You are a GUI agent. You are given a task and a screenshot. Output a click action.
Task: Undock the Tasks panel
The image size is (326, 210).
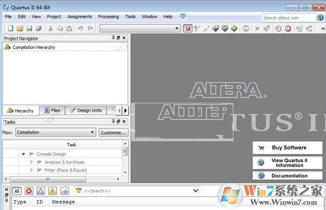click(118, 121)
